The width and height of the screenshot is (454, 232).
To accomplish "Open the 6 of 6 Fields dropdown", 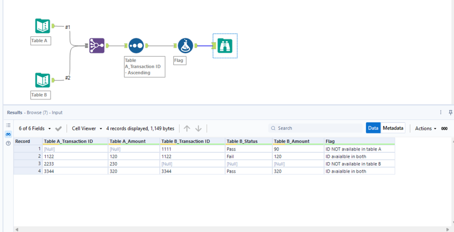I will [35, 128].
